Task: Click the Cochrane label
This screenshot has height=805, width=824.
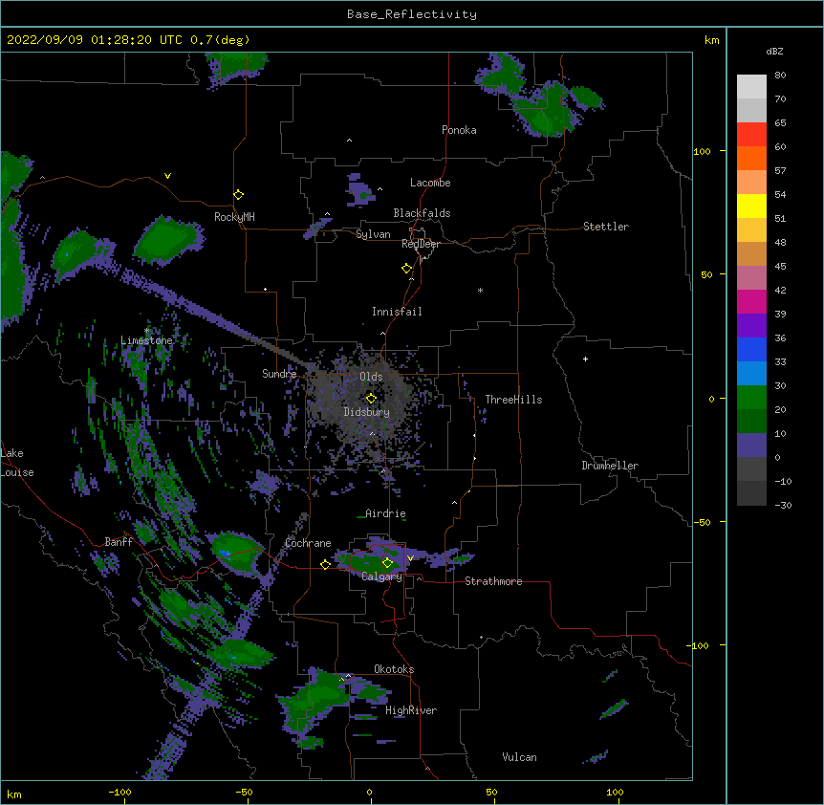Action: point(308,543)
